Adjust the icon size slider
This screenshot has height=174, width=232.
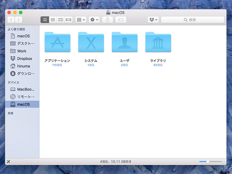[x=208, y=162]
